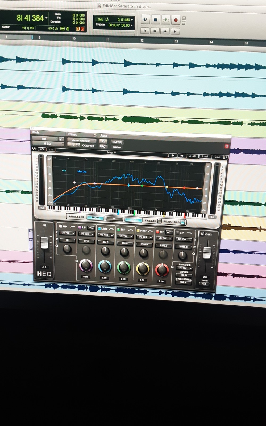Viewport: 266px width, 426px height.
Task: Click the LMF bell shape icon
Action: tap(111, 229)
